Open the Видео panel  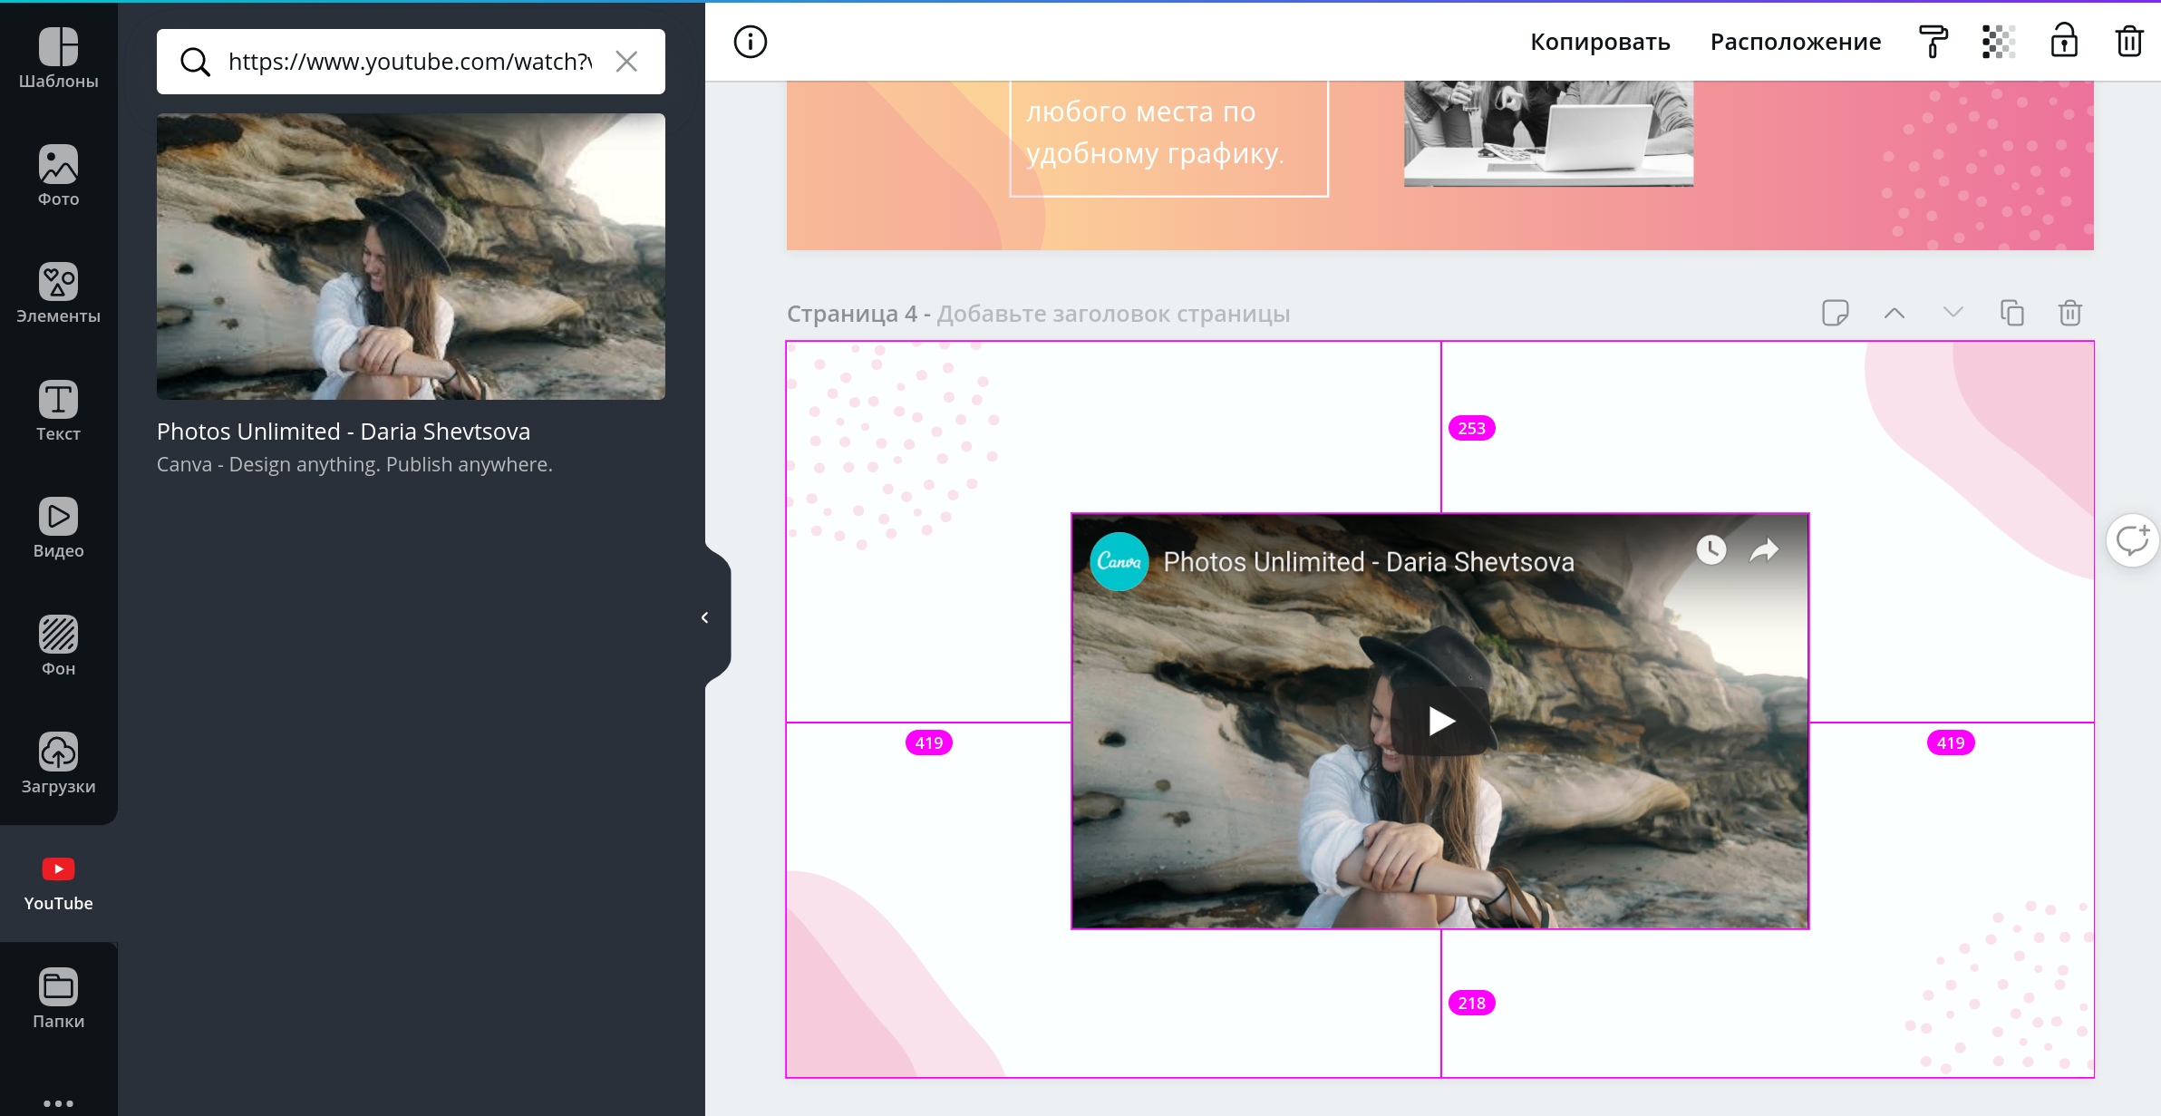tap(58, 528)
